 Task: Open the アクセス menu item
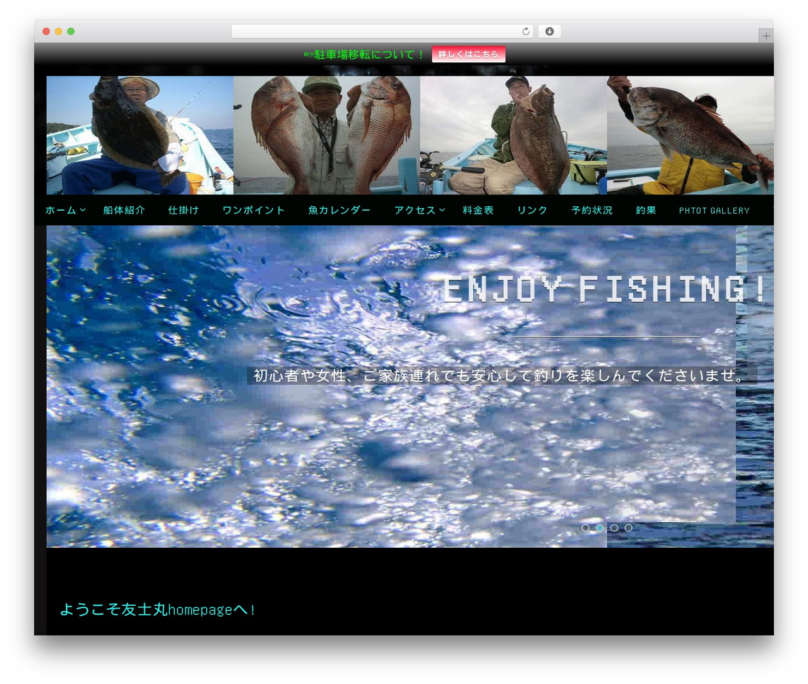415,210
